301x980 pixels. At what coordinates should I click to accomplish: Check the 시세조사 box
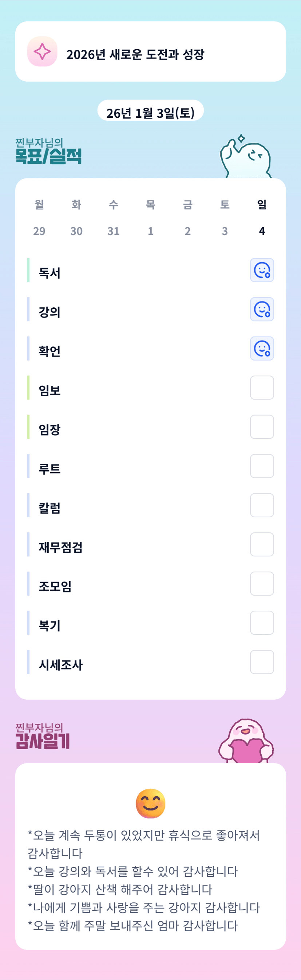262,662
